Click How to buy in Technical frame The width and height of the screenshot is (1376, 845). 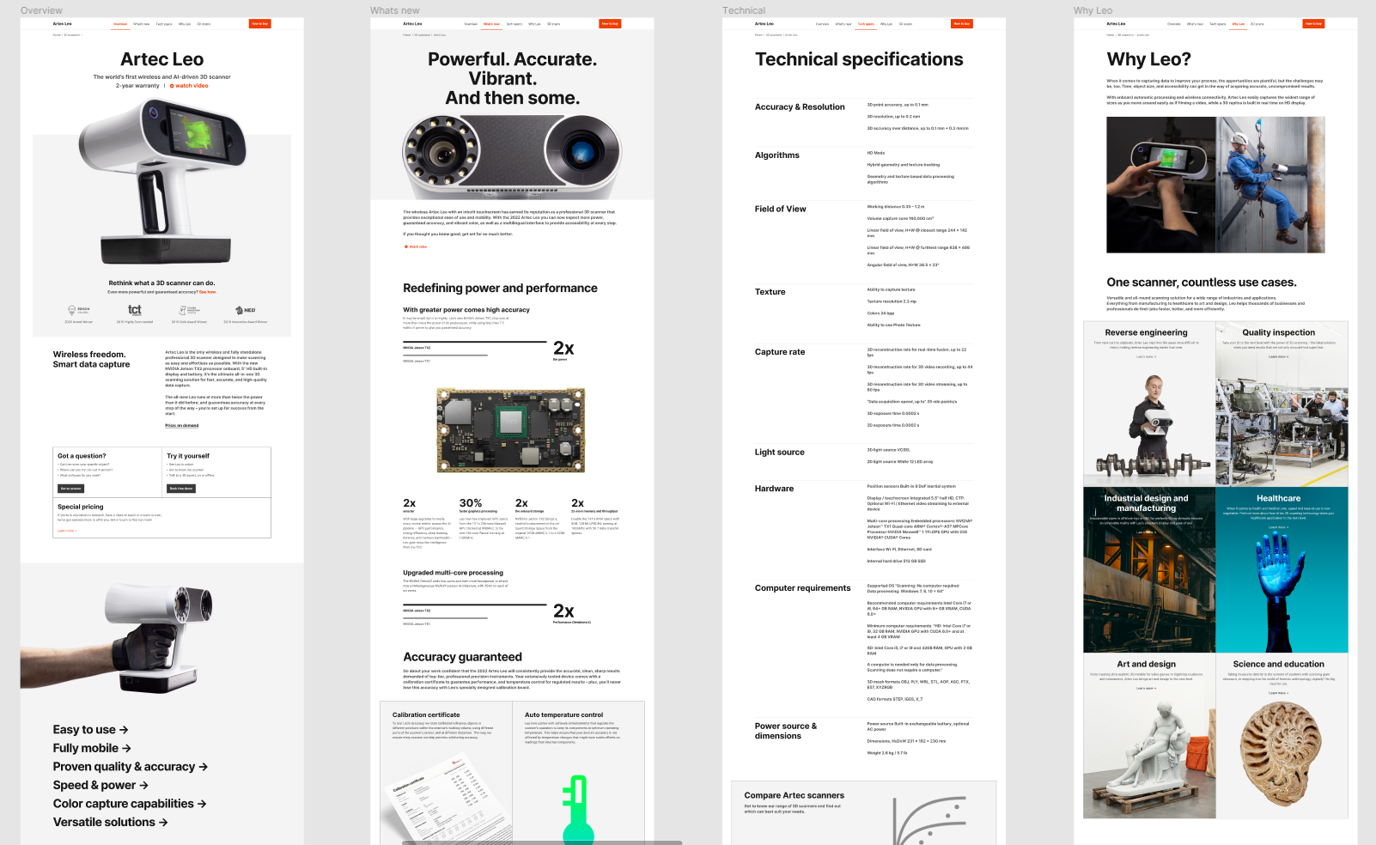pyautogui.click(x=962, y=24)
